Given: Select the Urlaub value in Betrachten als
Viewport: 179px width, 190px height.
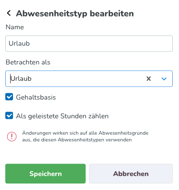Looking at the screenshot, I should click(21, 78).
